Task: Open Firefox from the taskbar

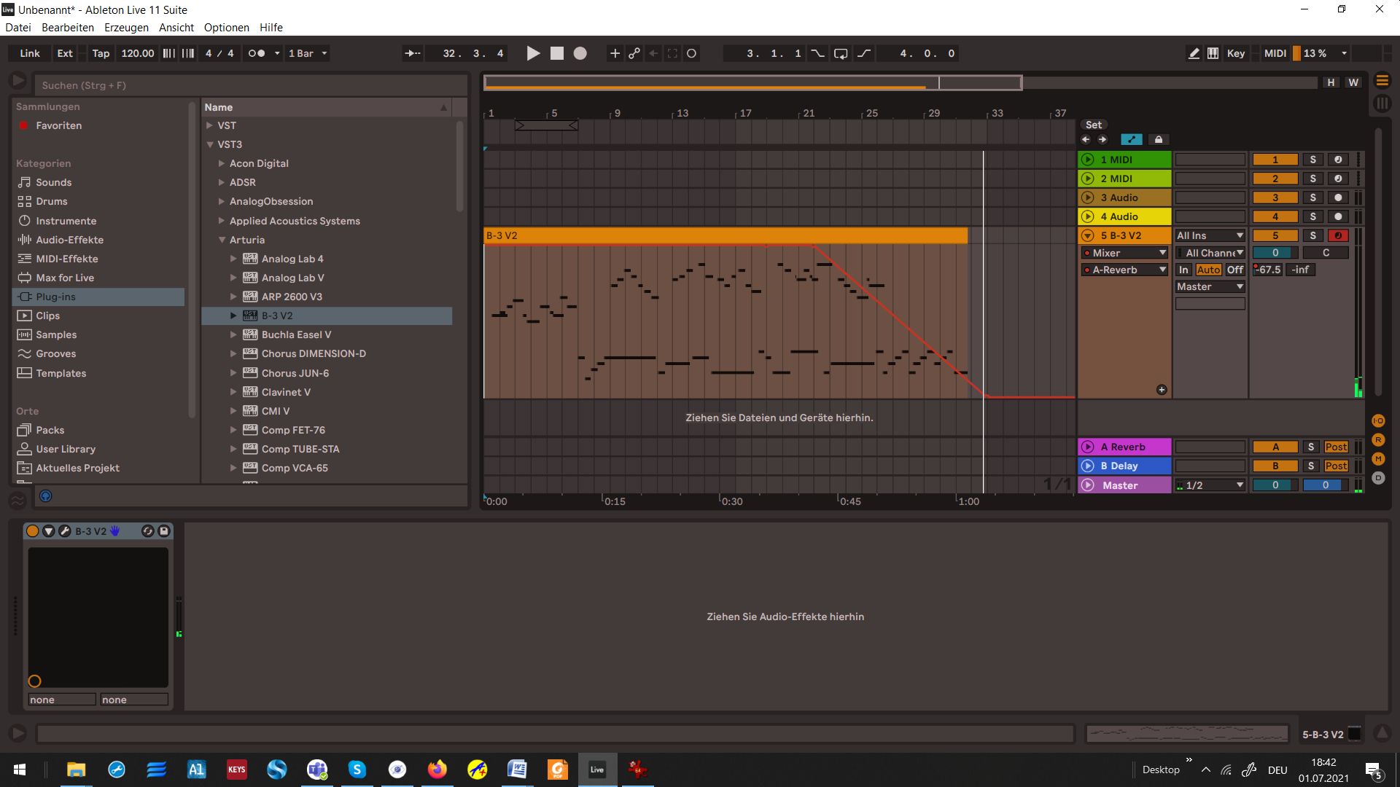Action: pos(437,770)
